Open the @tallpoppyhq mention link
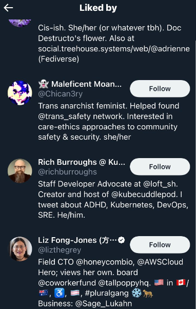This screenshot has width=196, height=309. coord(124,283)
